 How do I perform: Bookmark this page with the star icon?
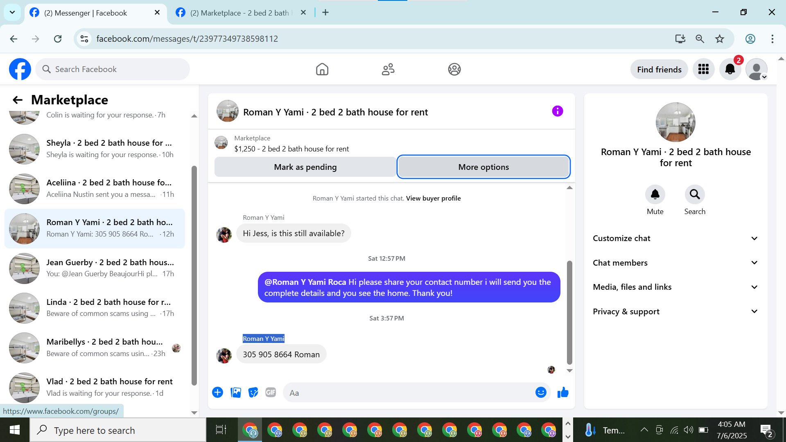(720, 39)
